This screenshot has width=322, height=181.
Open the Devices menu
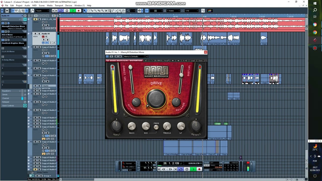point(69,6)
